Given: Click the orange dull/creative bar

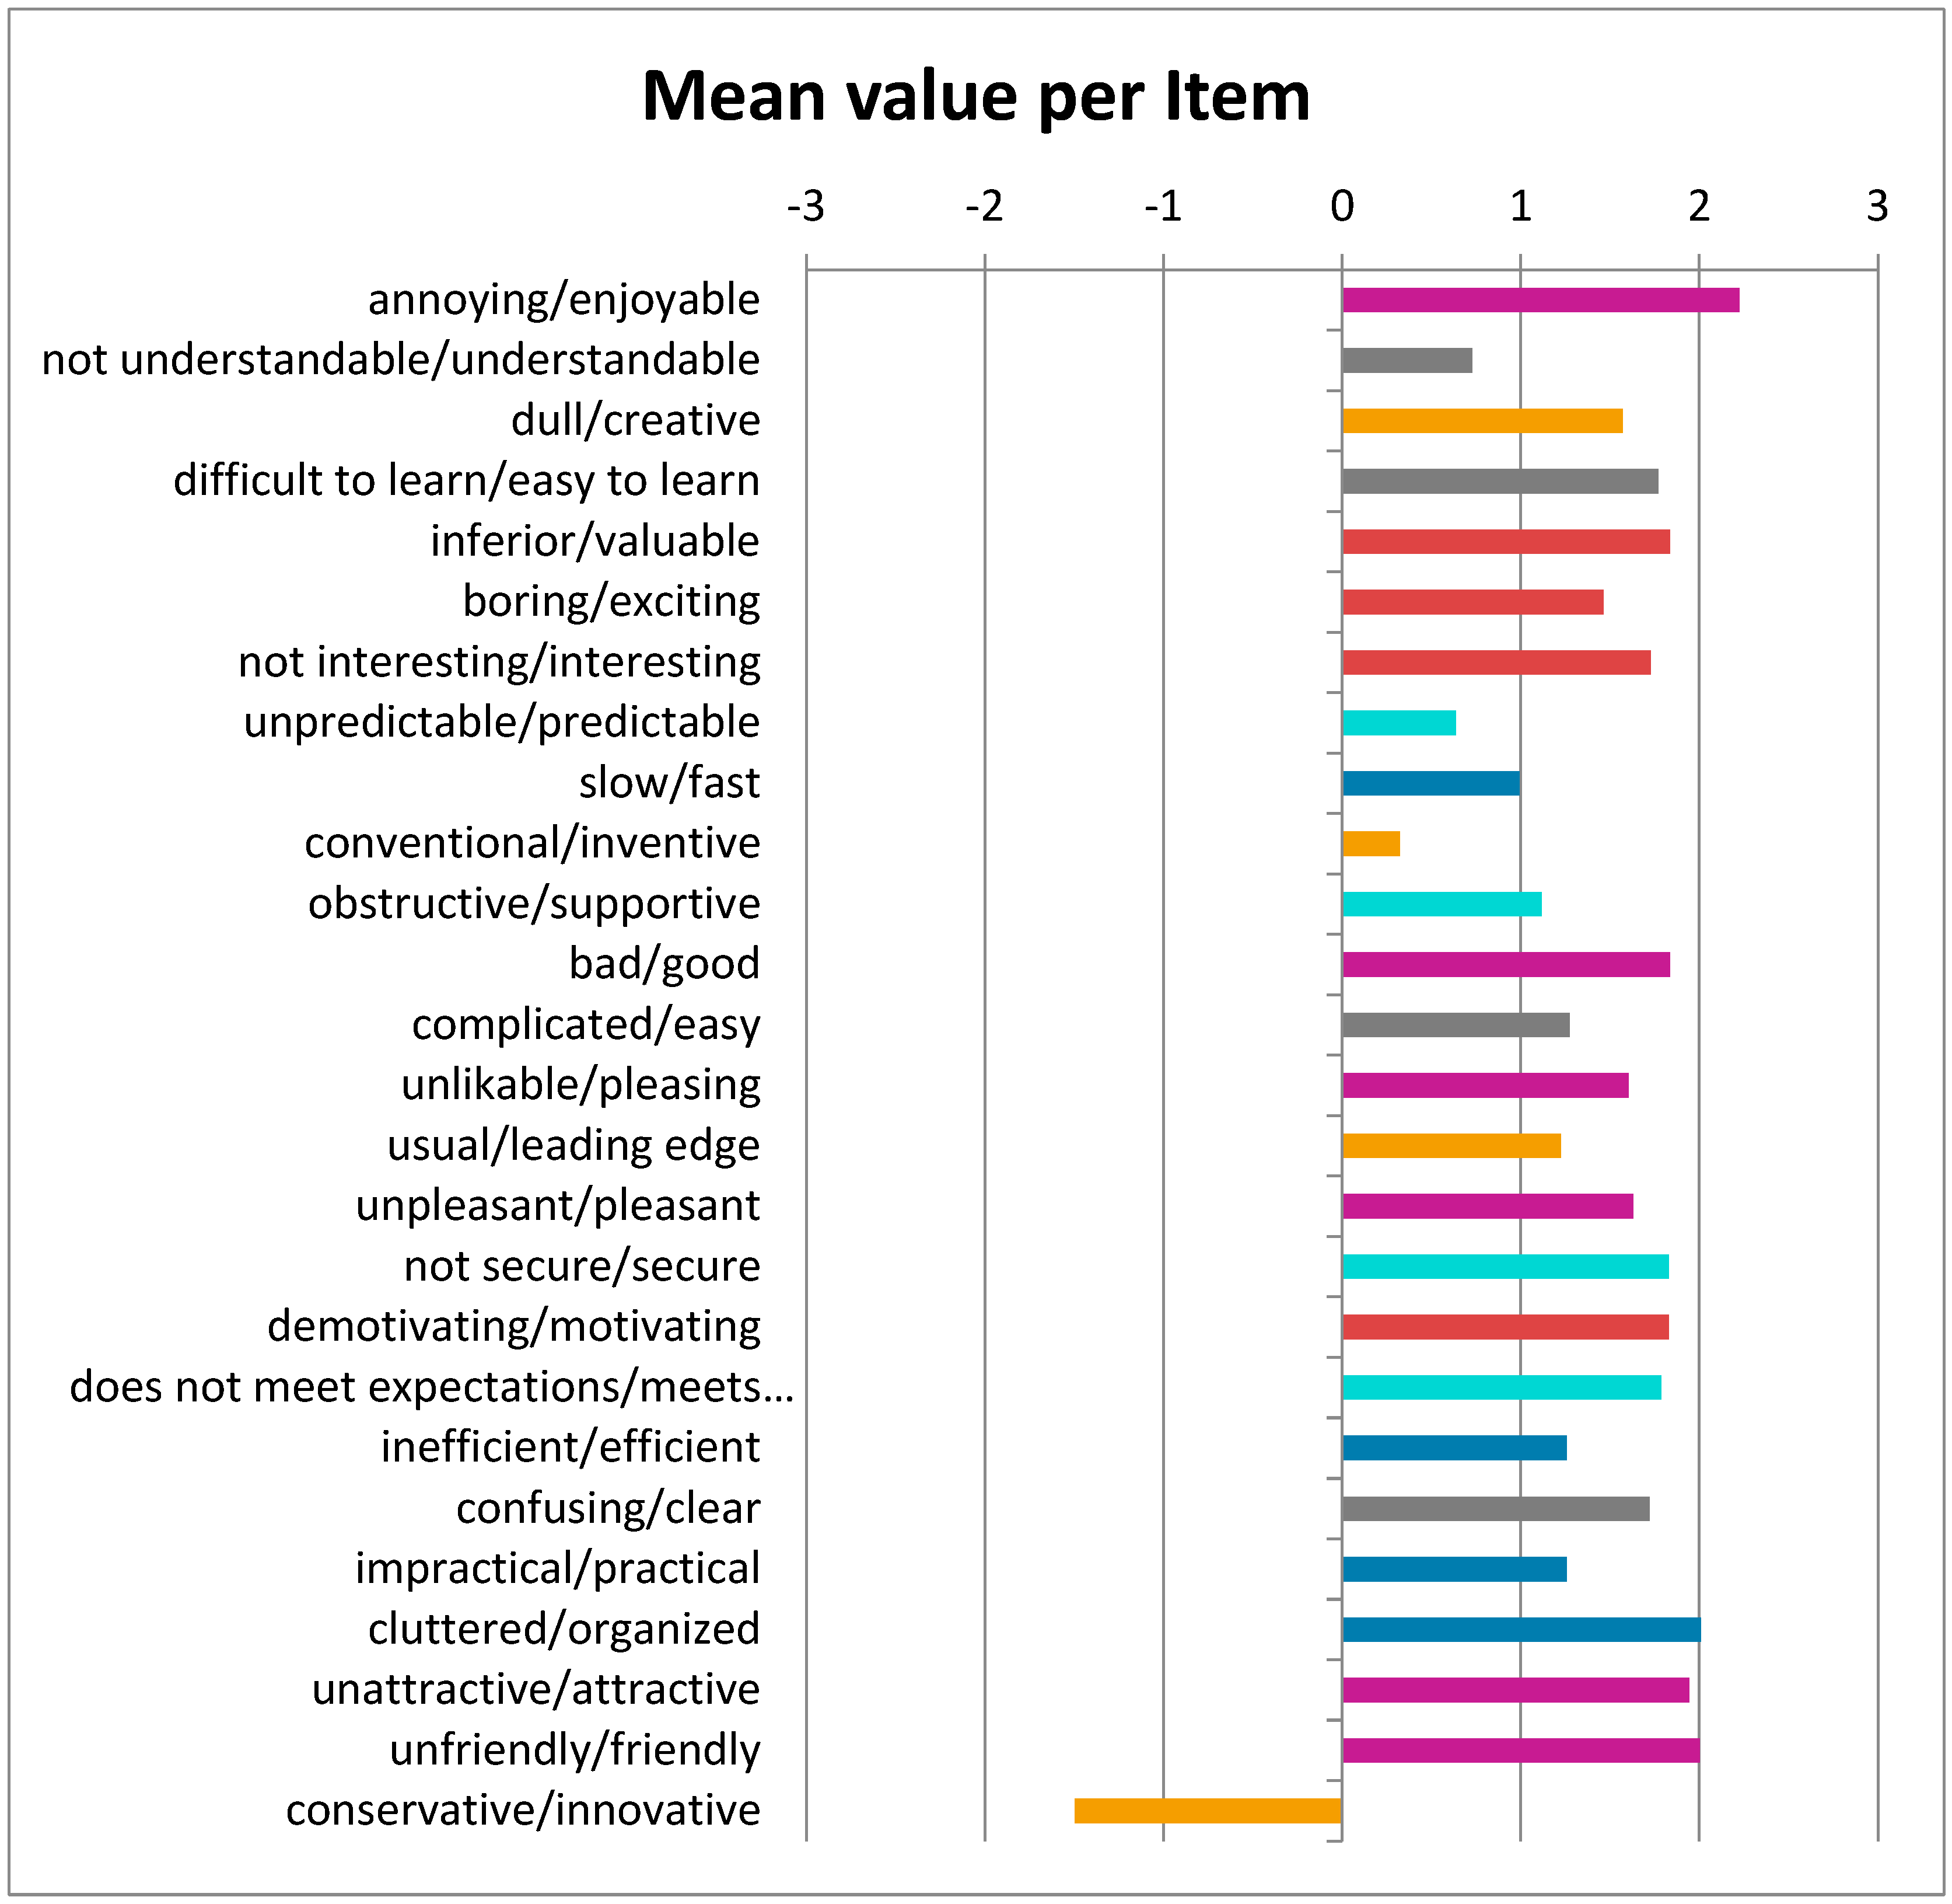Looking at the screenshot, I should point(1481,421).
